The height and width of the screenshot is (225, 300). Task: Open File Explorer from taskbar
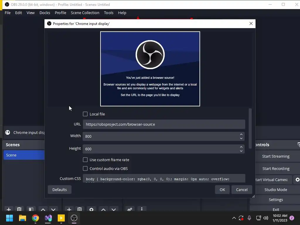[x=22, y=218]
